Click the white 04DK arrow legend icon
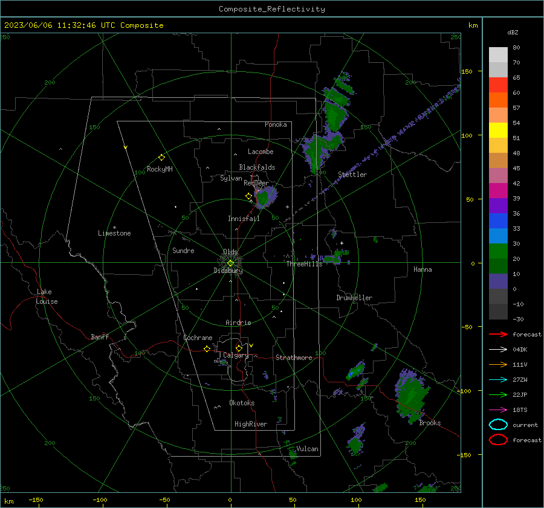Screen dimensions: 544x508 pyautogui.click(x=498, y=349)
